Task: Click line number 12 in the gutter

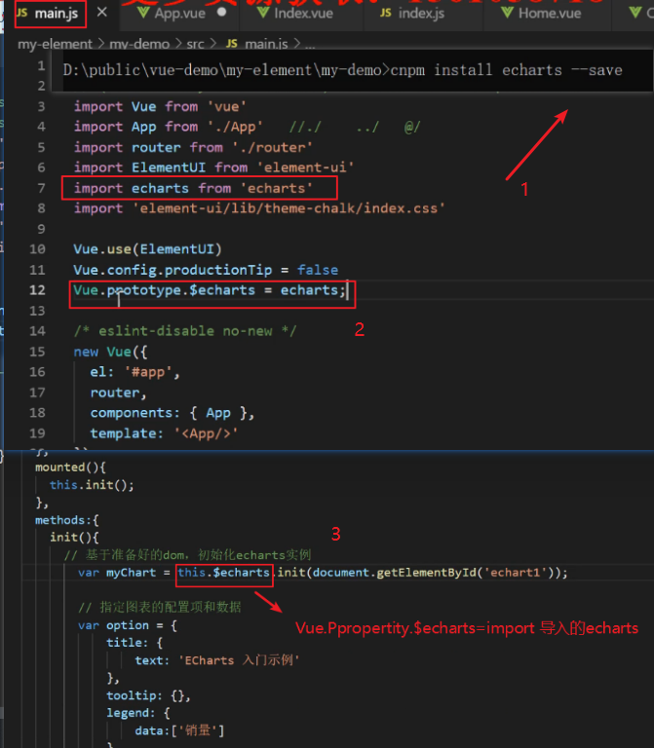Action: pyautogui.click(x=37, y=289)
